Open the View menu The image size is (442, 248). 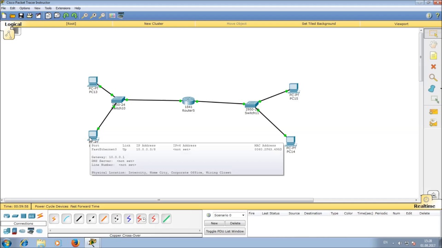(37, 8)
